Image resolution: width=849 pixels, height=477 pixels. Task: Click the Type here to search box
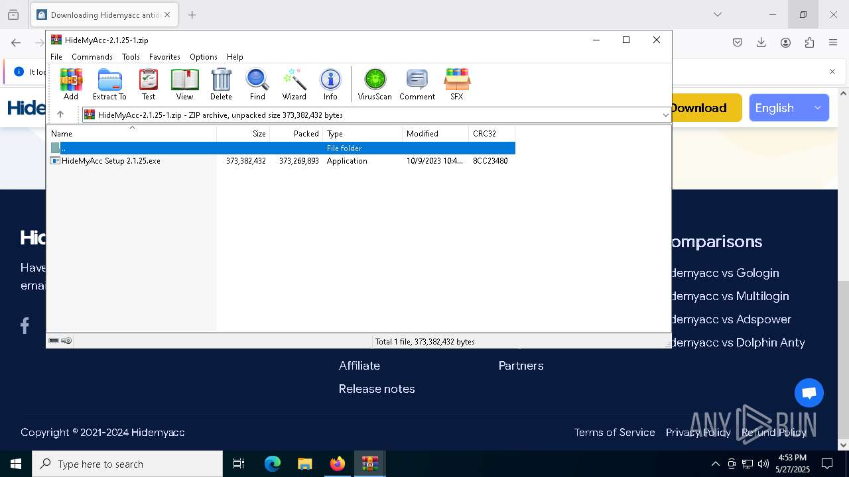click(127, 464)
